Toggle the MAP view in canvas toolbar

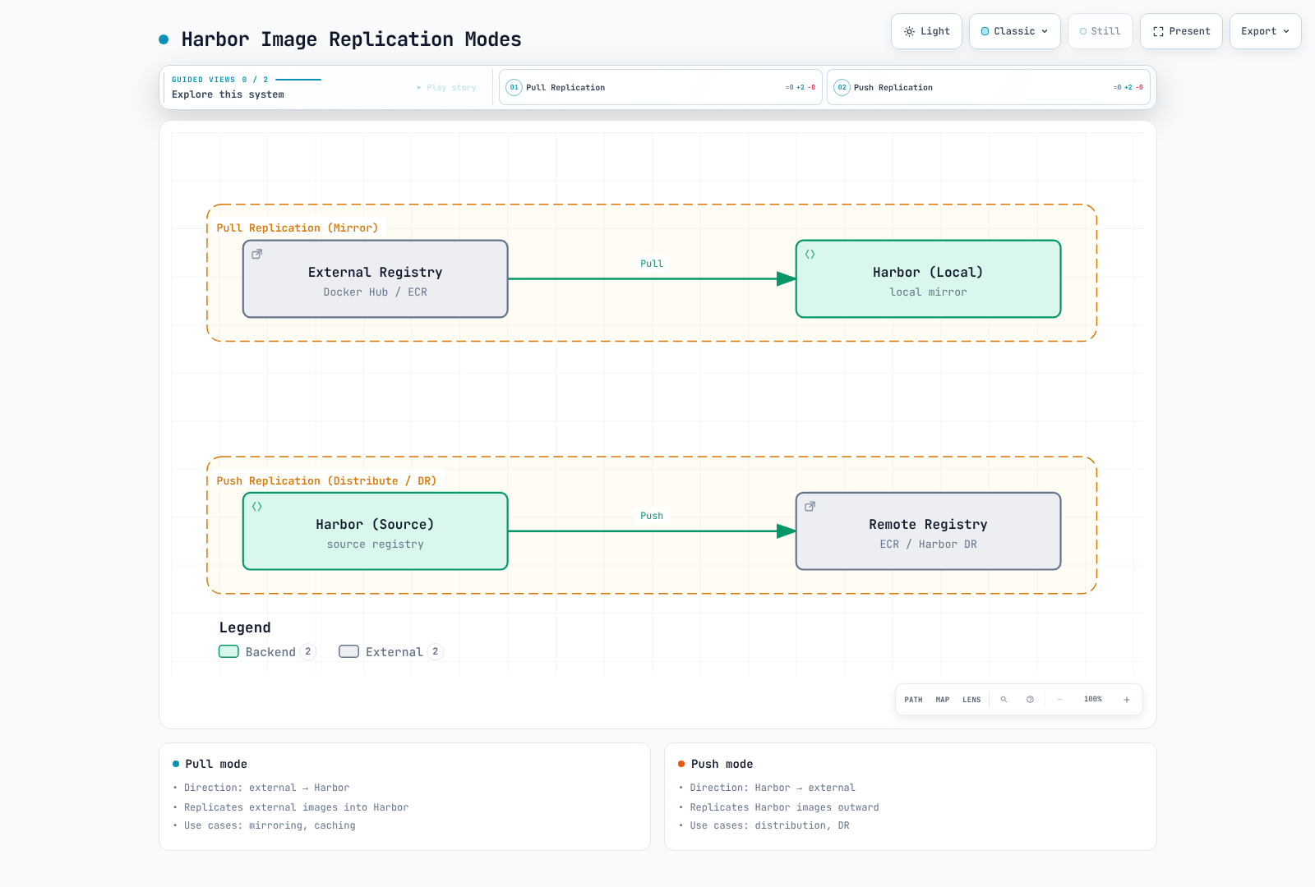(943, 700)
